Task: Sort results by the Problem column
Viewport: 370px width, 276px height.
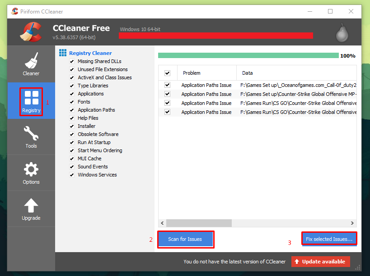Action: 207,73
